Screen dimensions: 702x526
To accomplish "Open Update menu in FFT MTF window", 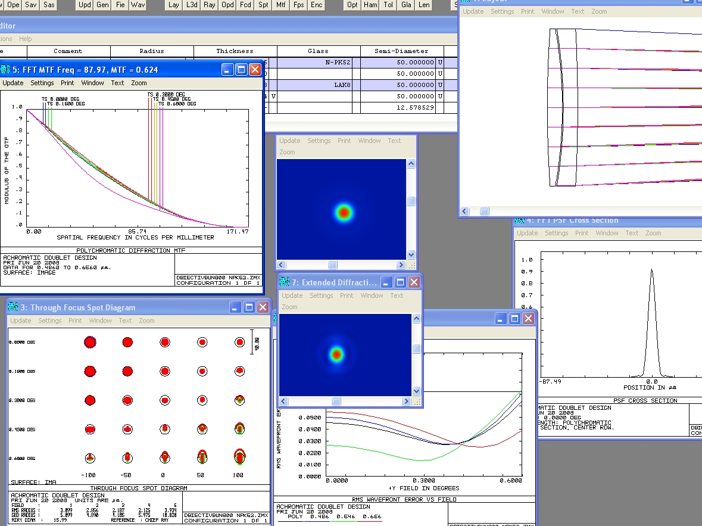I will point(13,83).
